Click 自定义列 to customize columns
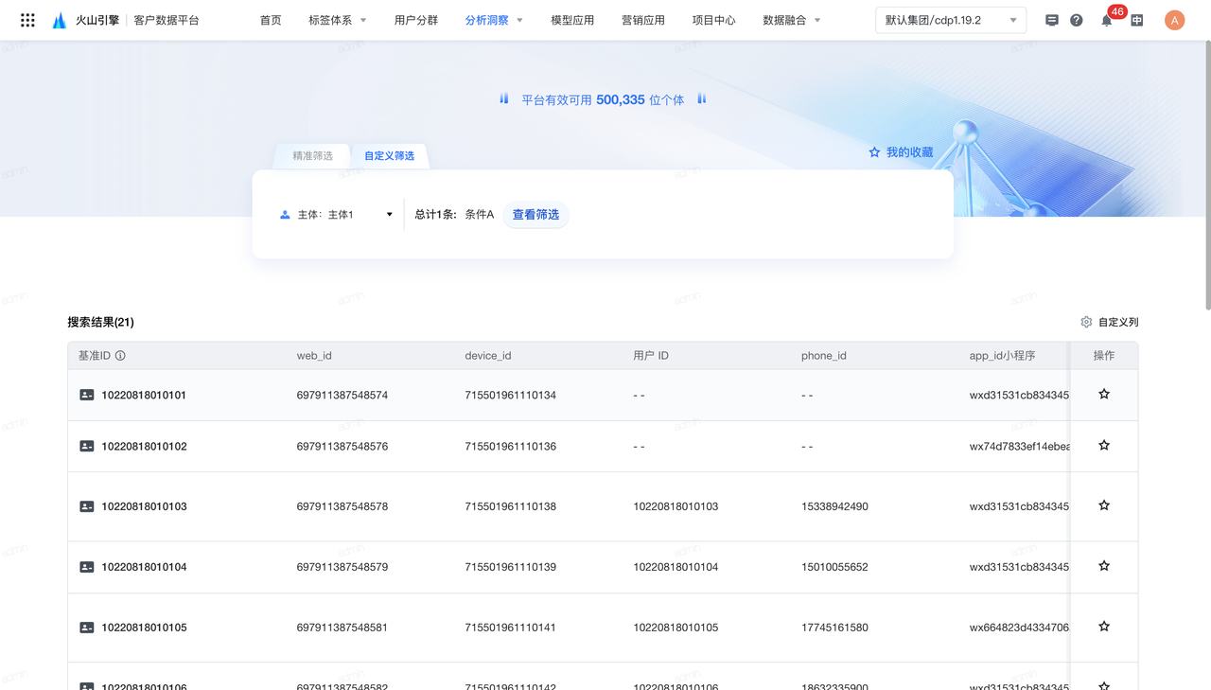Image resolution: width=1211 pixels, height=690 pixels. click(x=1118, y=322)
